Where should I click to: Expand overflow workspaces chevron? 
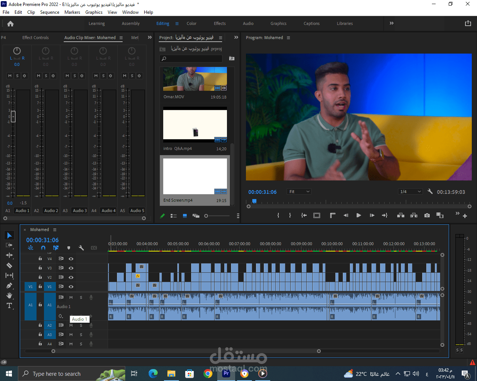pos(392,23)
